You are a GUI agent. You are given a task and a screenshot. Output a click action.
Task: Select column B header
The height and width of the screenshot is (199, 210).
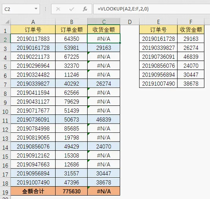(x=72, y=22)
